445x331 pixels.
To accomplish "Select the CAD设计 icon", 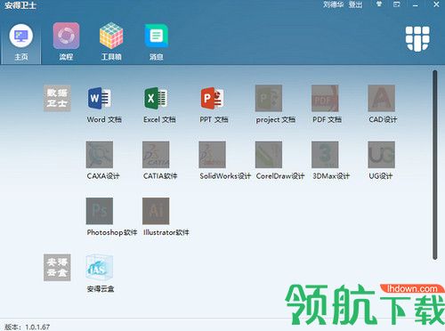I will (x=381, y=98).
